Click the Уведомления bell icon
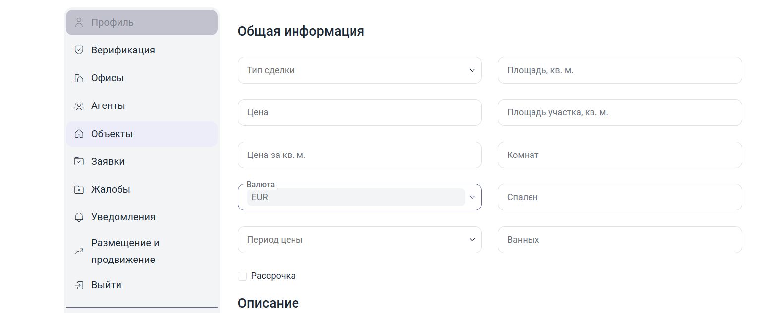 click(79, 217)
